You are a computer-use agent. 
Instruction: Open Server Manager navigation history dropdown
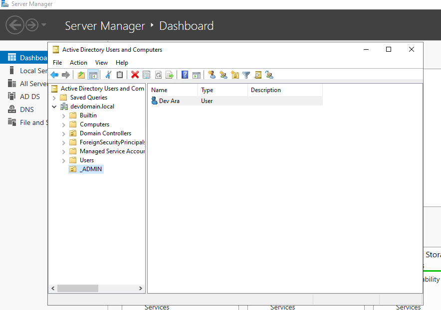pos(44,25)
